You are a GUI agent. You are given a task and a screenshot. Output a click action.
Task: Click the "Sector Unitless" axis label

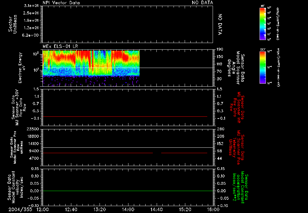13,24
